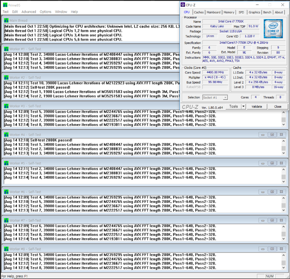Viewport: 290px width, 279px height.
Task: Click the NUM indicator in status bar
Action: [270, 276]
